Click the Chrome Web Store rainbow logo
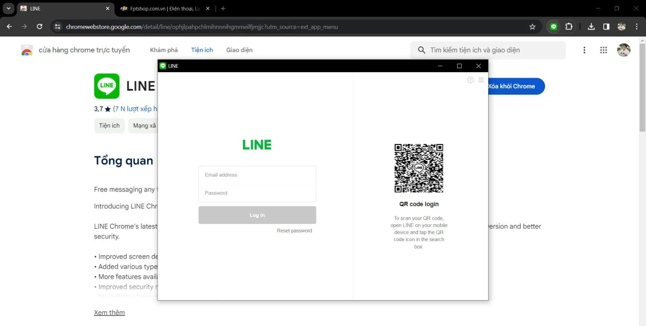The width and height of the screenshot is (646, 326). [x=27, y=50]
